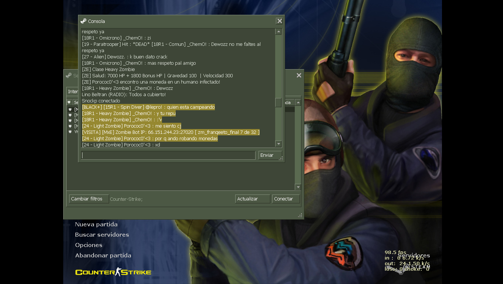Click the highlighted line 'y tu repu'

point(129,114)
